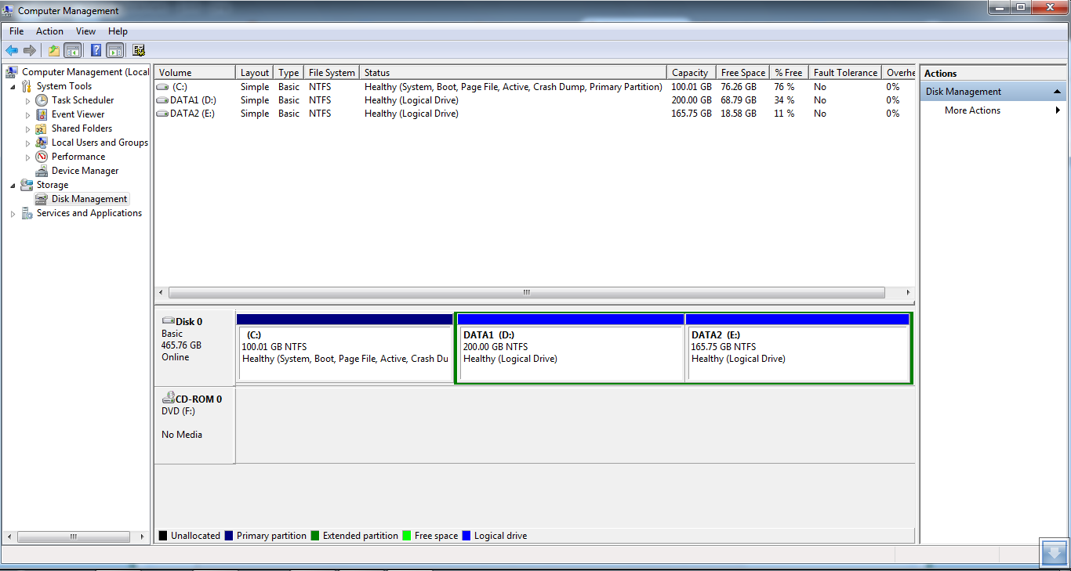Click the 165.75 GB capacity cell in list
Viewport: 1071px width, 571px height.
click(x=692, y=114)
